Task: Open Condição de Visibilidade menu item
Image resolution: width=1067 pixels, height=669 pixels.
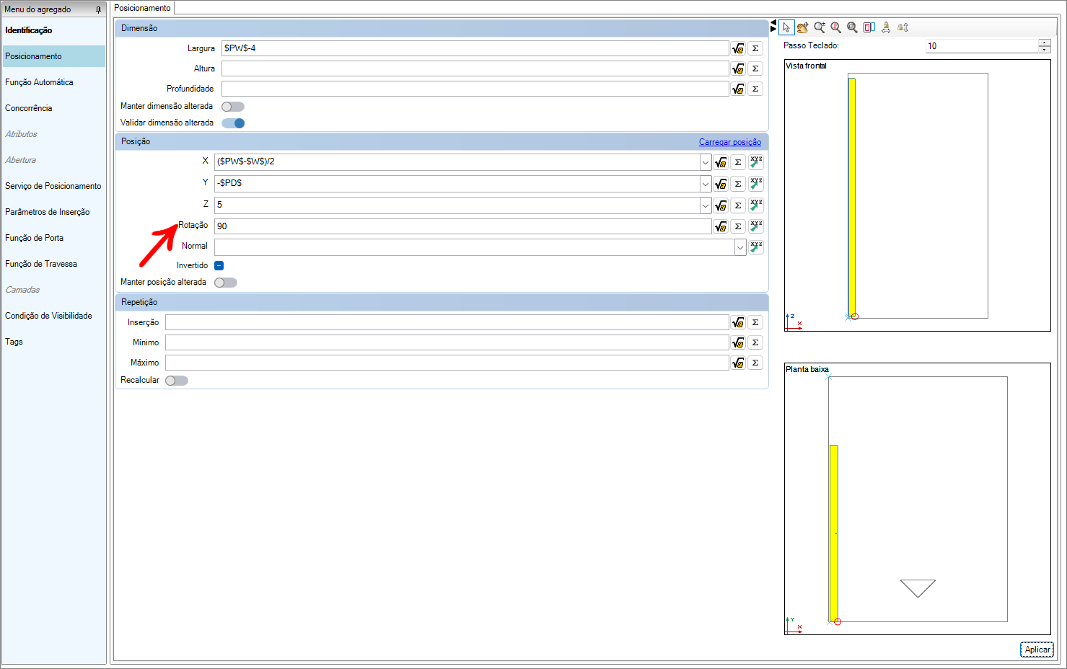Action: [x=48, y=316]
